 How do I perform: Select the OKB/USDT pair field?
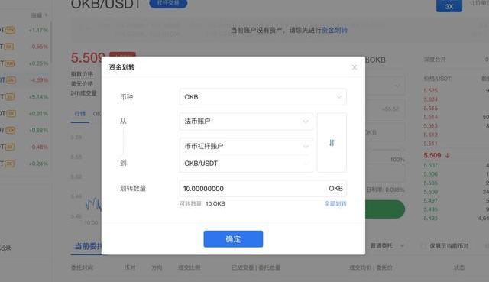(246, 163)
